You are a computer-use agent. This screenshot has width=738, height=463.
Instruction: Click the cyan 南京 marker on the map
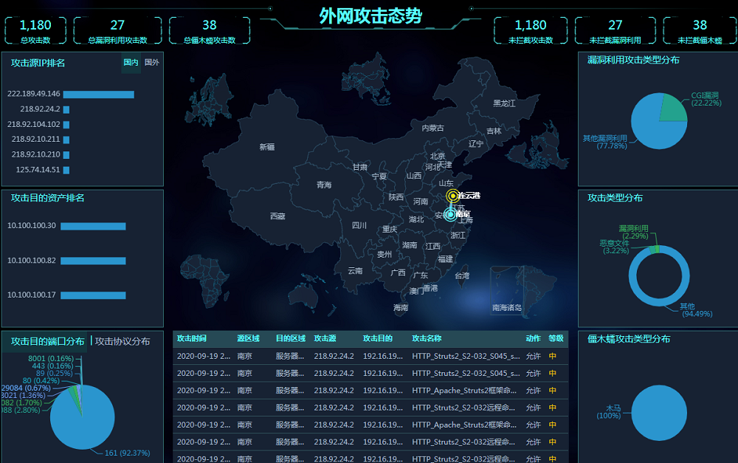[x=450, y=214]
